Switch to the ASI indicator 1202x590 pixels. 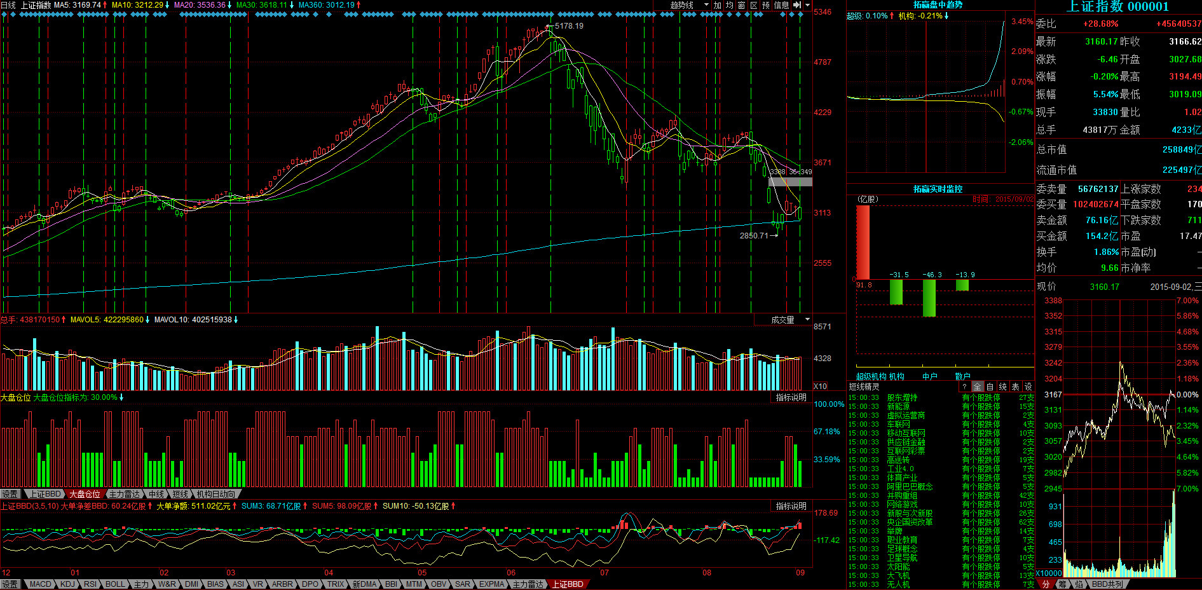click(x=238, y=584)
